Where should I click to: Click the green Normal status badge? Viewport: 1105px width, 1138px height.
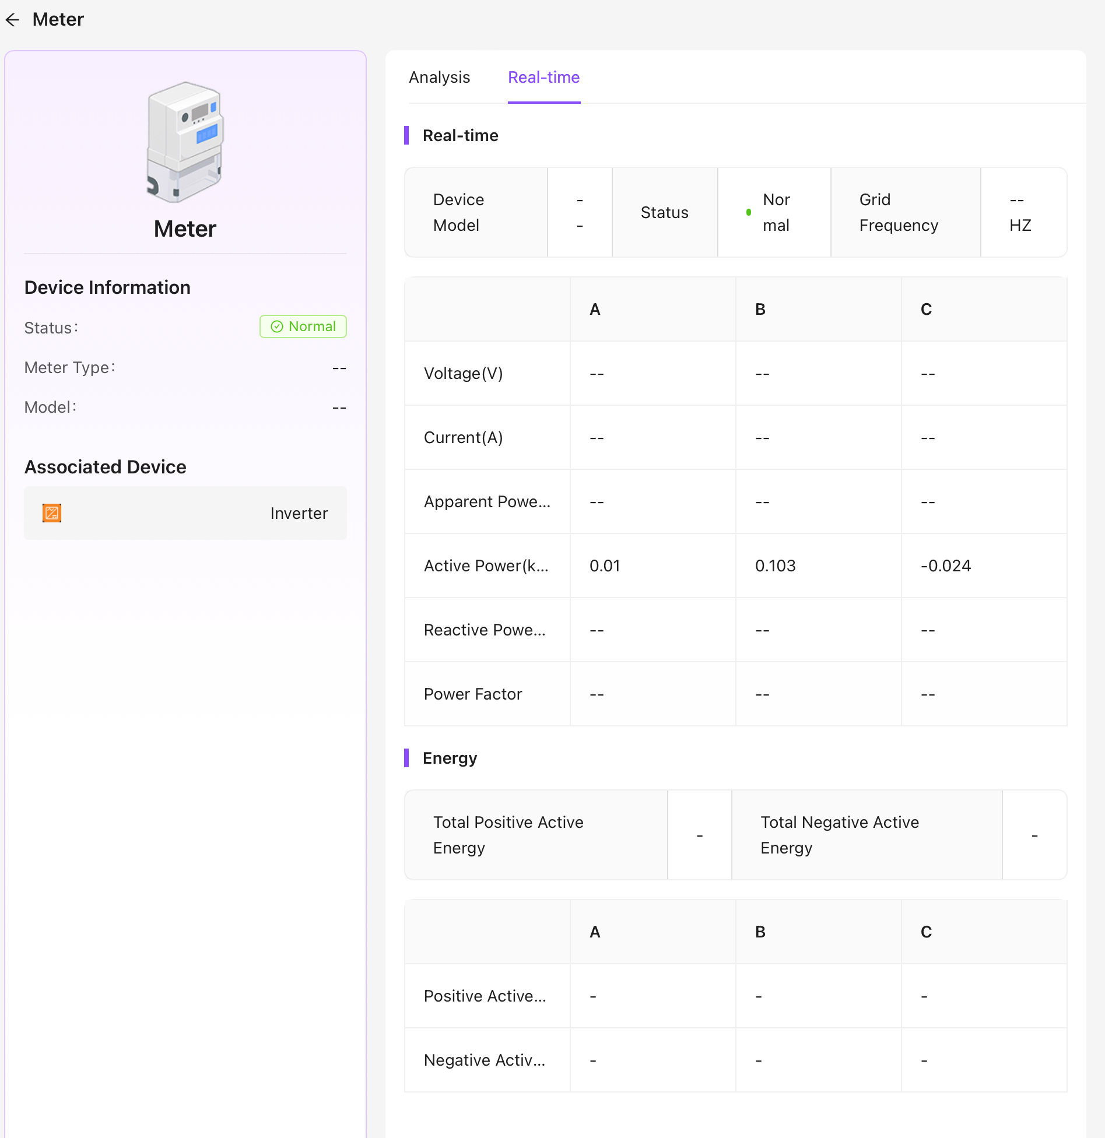303,326
